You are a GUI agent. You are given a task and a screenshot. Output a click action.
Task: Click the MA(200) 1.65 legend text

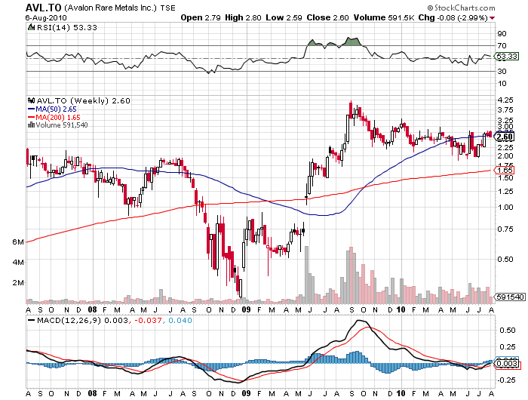(x=58, y=117)
